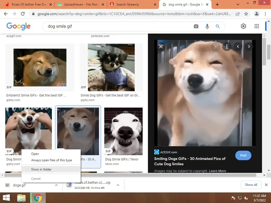271x203 pixels.
Task: Open the chihuahua in sweater thumbnail
Action: (111, 67)
